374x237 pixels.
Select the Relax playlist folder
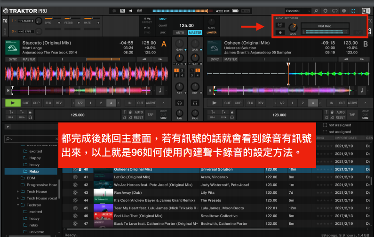tap(31, 171)
